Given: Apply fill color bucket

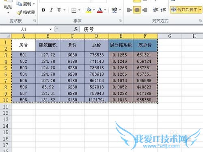Looking at the screenshot, I should click(89, 10).
